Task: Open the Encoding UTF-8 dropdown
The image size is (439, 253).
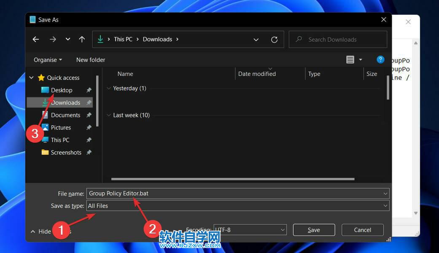Action: tap(250, 230)
